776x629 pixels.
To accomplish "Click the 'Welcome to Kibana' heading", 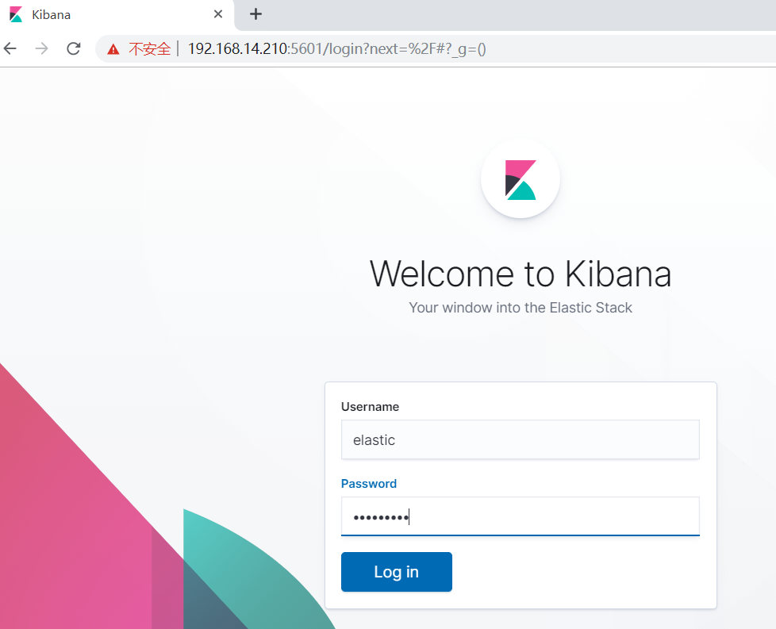I will click(x=521, y=274).
